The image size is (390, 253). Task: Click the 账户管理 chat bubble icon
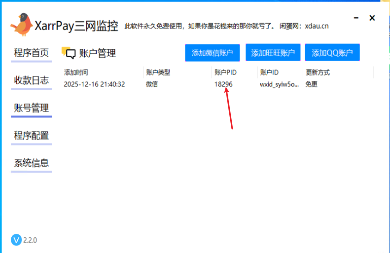(68, 53)
